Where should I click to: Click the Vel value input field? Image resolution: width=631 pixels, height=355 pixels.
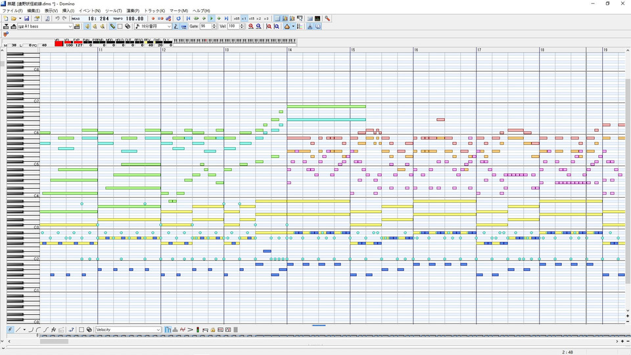(x=233, y=26)
